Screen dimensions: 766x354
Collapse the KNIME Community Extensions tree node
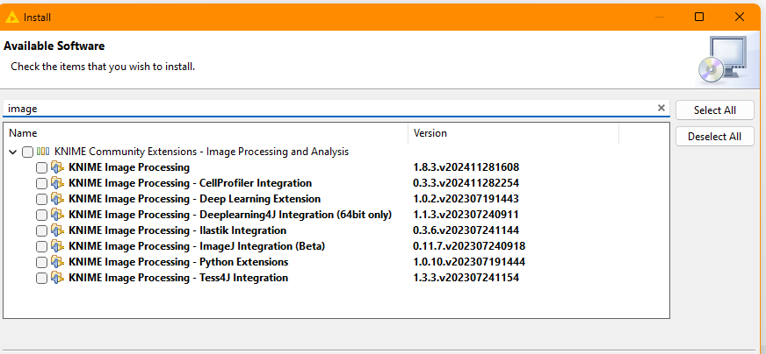(x=13, y=152)
